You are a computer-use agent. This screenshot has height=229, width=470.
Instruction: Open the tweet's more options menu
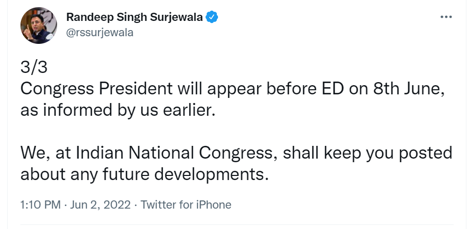(446, 17)
